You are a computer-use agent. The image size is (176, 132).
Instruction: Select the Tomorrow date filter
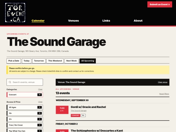[x=39, y=61]
